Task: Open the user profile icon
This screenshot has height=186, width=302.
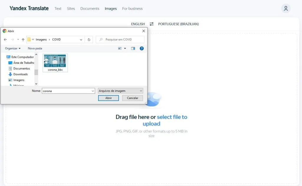Action: [x=285, y=9]
